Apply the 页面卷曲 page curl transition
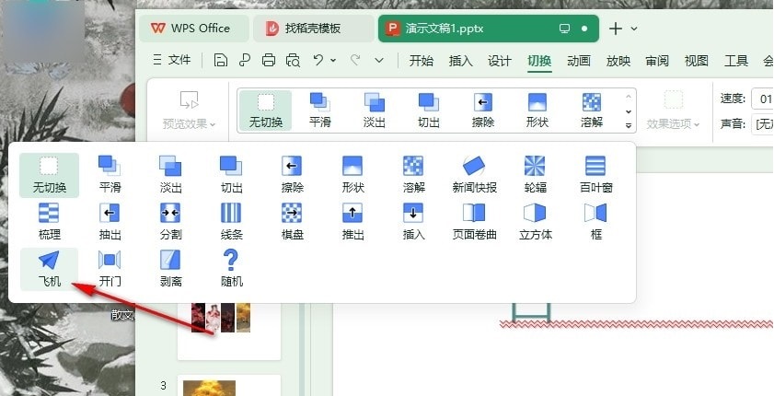This screenshot has height=396, width=774. click(x=474, y=221)
